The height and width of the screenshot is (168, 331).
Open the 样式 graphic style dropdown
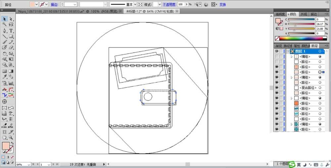[x=160, y=4]
